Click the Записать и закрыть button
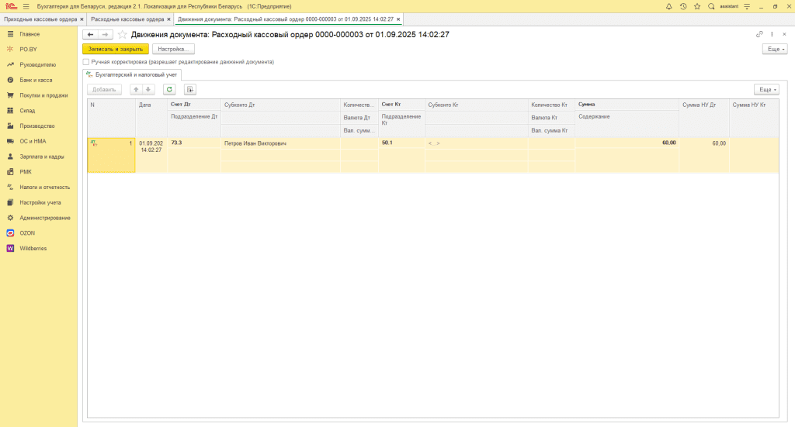The width and height of the screenshot is (795, 427). point(115,49)
